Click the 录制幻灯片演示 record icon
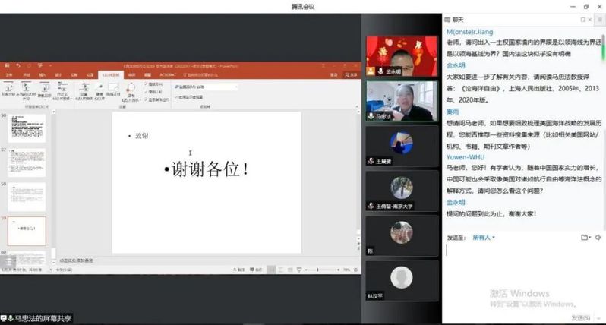Screen dimensions: 606x325 tap(132, 88)
